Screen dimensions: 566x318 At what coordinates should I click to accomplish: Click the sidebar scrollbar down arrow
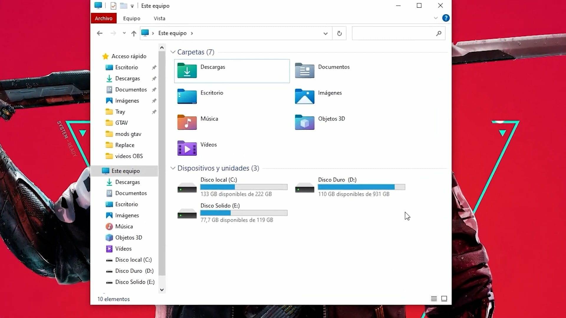tap(162, 290)
